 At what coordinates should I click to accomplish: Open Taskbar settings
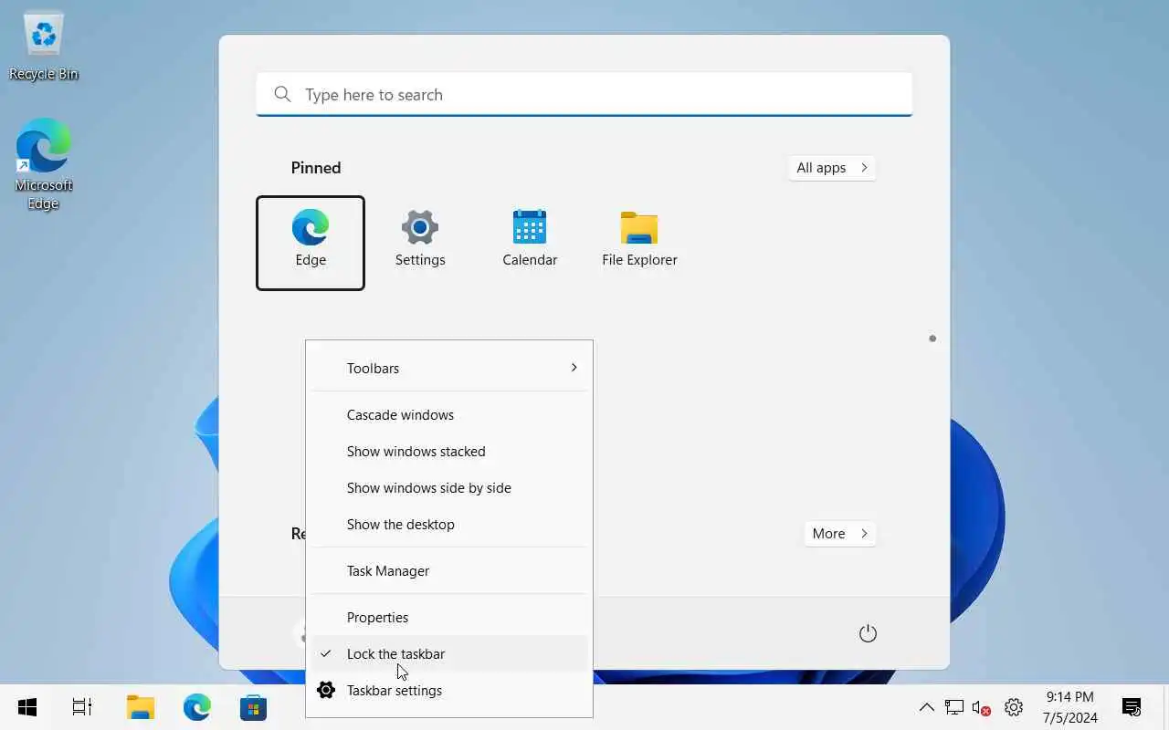(x=449, y=690)
